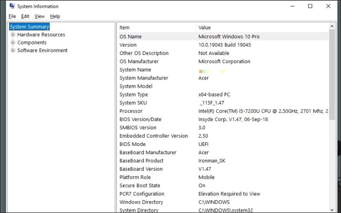Open the Help menu
The width and height of the screenshot is (341, 213).
coord(55,16)
